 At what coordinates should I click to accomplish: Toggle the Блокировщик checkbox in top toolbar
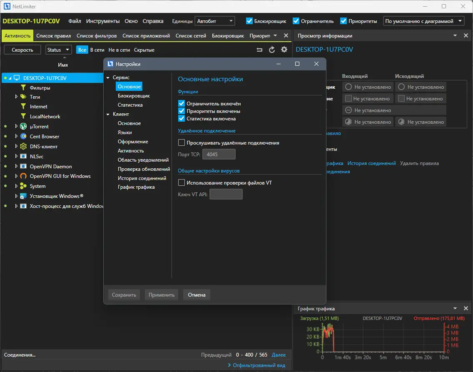(249, 21)
